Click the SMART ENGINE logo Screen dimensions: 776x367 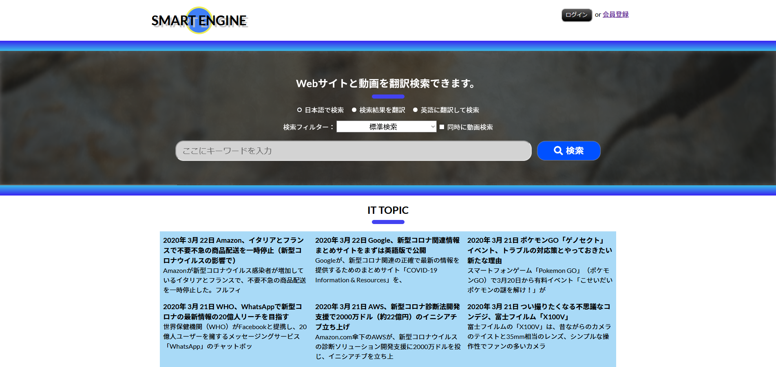(199, 20)
